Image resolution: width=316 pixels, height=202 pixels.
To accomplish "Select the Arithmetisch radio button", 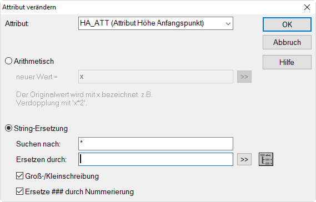I will click(9, 61).
